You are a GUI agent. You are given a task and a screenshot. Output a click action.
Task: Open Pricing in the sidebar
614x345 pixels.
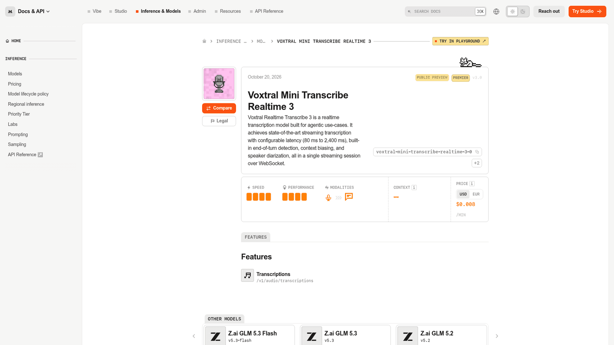coord(15,84)
